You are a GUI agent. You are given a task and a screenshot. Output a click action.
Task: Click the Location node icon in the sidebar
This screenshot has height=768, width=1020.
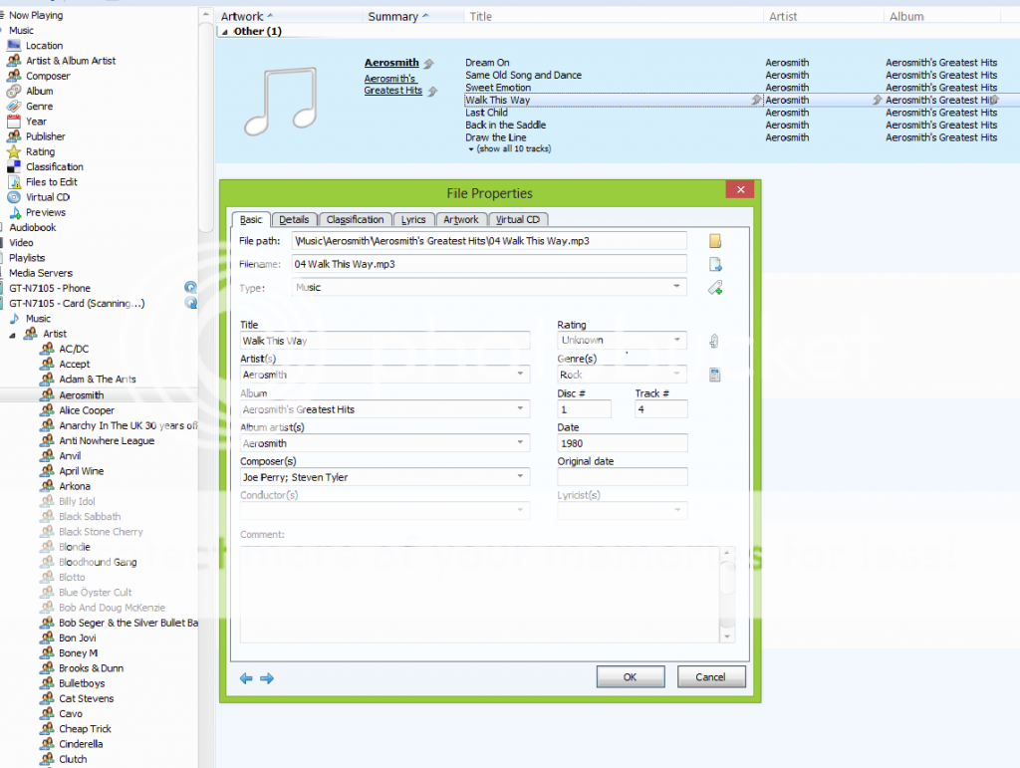click(14, 45)
